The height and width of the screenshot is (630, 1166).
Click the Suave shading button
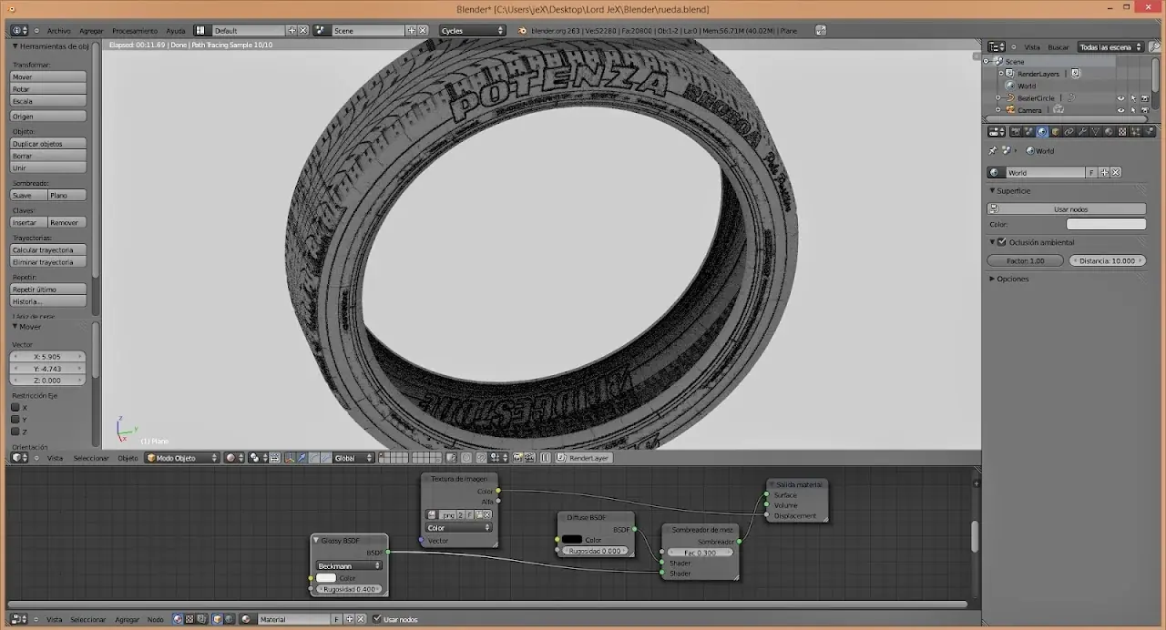pos(28,195)
